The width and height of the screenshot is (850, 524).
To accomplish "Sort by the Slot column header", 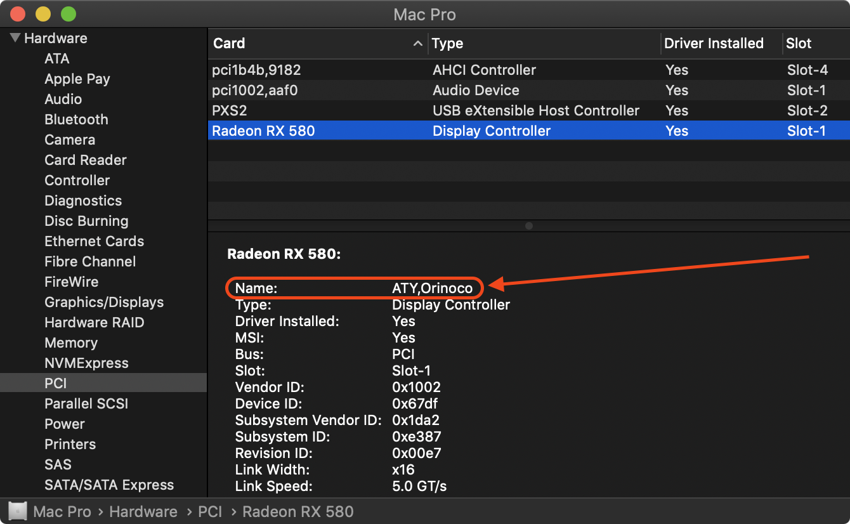I will 799,43.
